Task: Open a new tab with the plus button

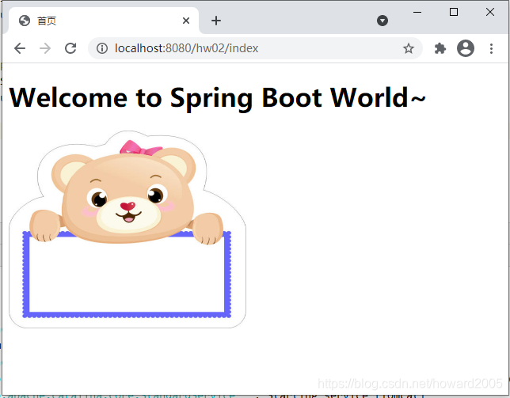Action: [216, 21]
